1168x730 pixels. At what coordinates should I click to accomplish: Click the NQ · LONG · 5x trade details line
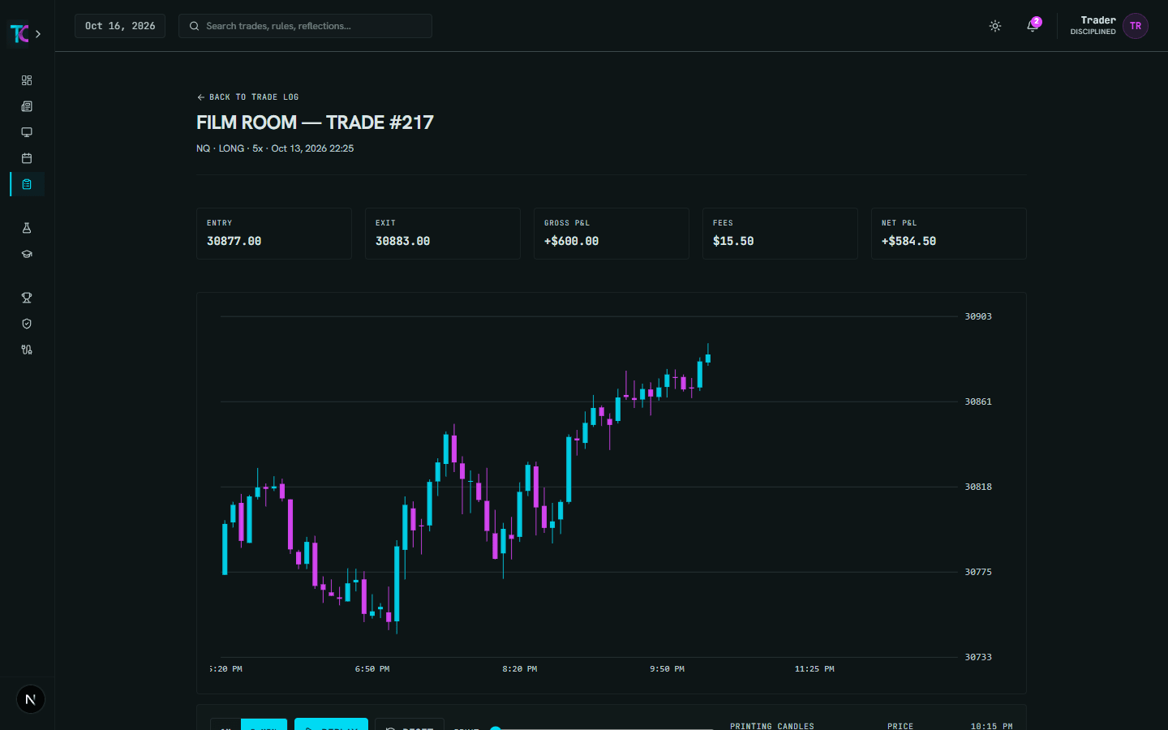pyautogui.click(x=275, y=148)
